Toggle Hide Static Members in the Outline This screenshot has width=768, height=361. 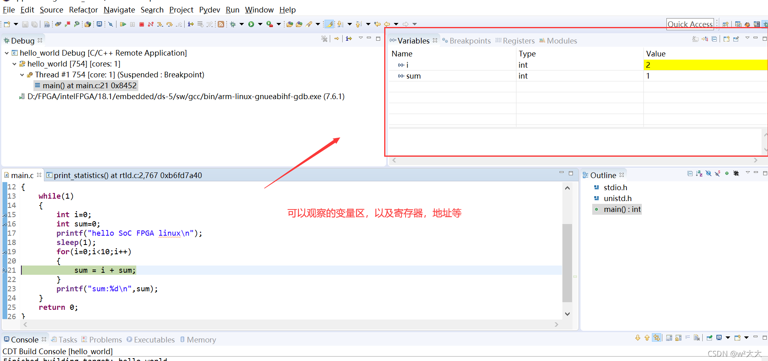(718, 173)
